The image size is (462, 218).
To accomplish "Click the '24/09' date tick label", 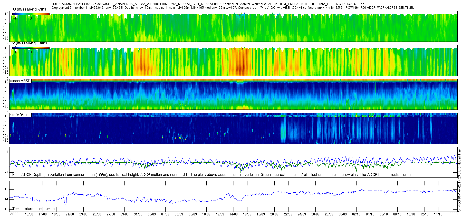I will coord(302,214).
